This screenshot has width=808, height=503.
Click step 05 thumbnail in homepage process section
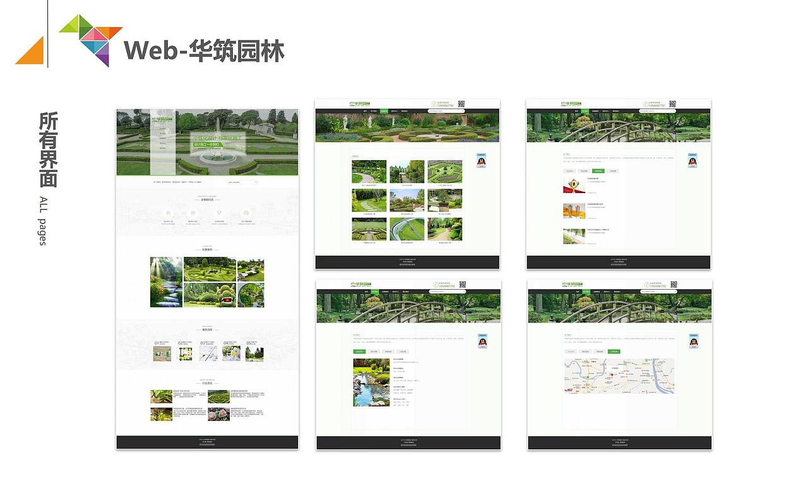tap(255, 353)
